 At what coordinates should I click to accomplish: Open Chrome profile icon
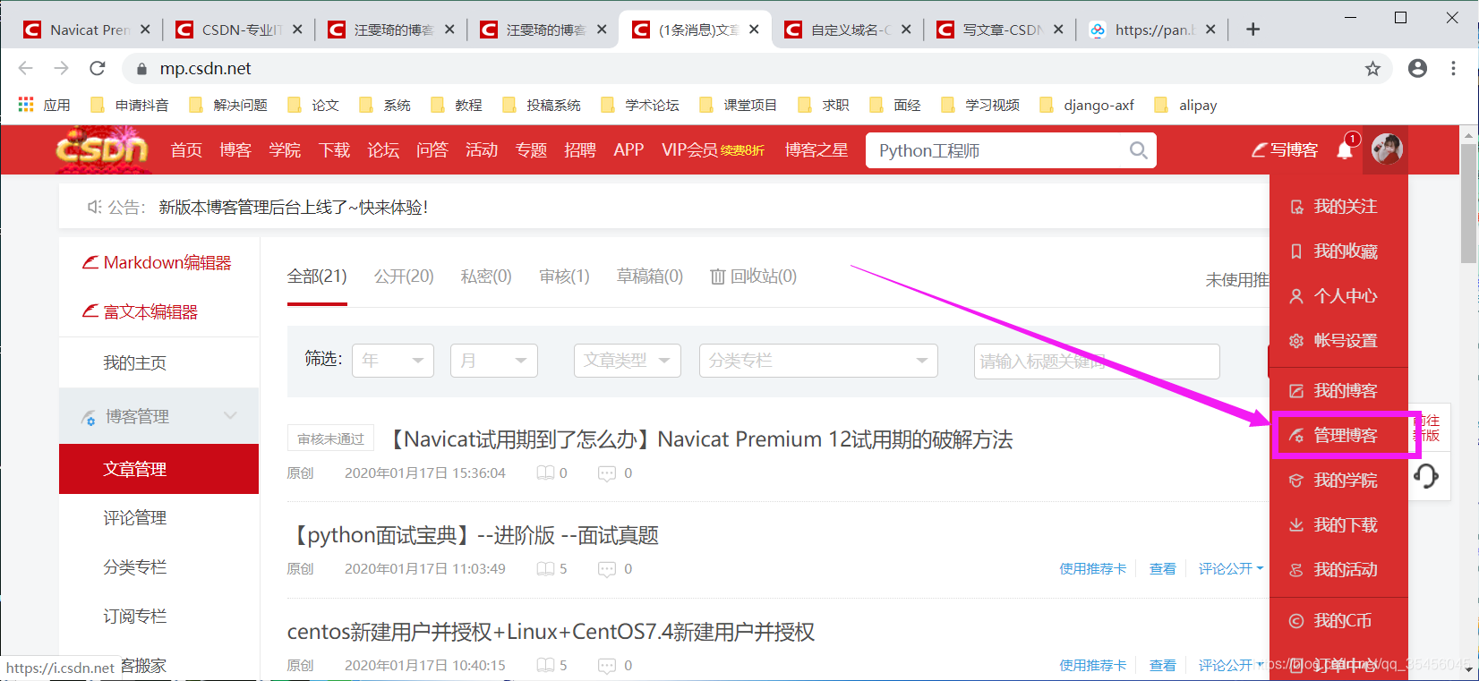click(1417, 68)
